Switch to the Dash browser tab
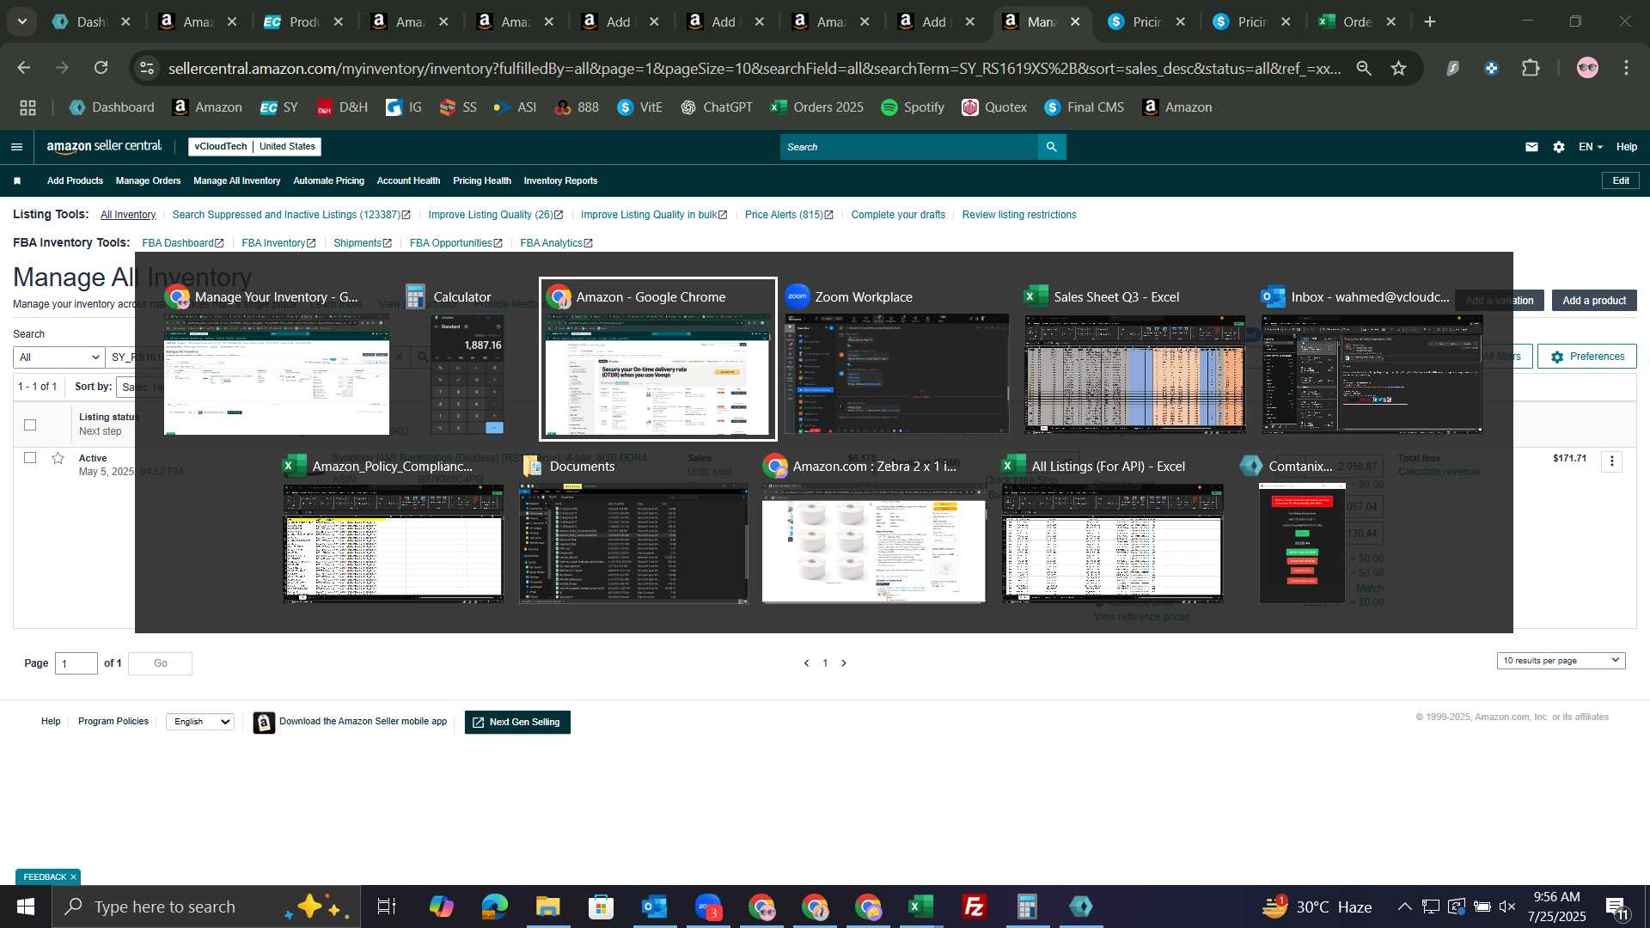This screenshot has width=1650, height=928. point(90,21)
